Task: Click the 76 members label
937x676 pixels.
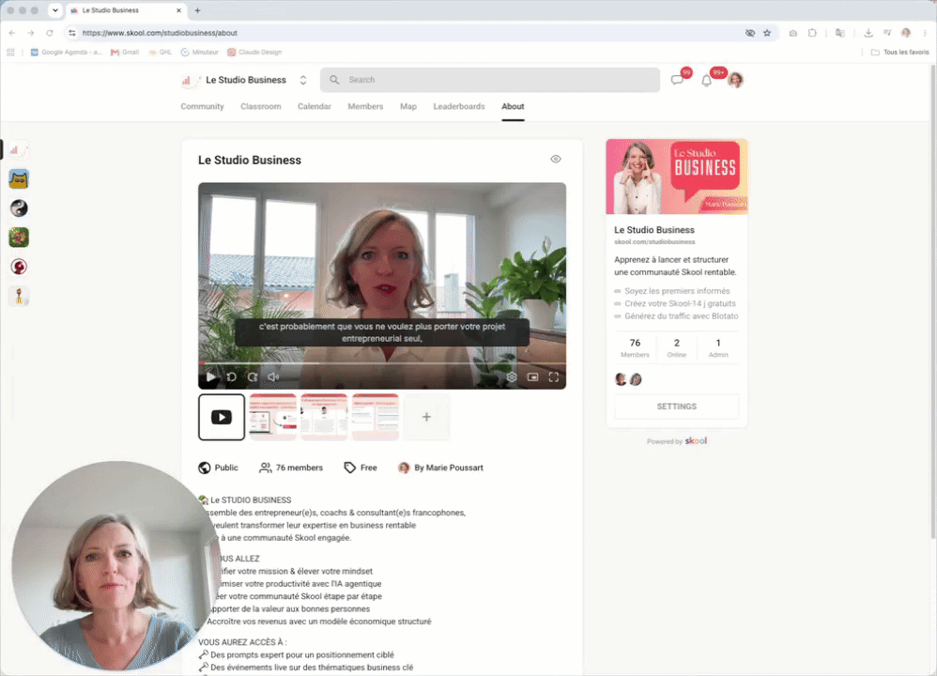Action: tap(291, 468)
